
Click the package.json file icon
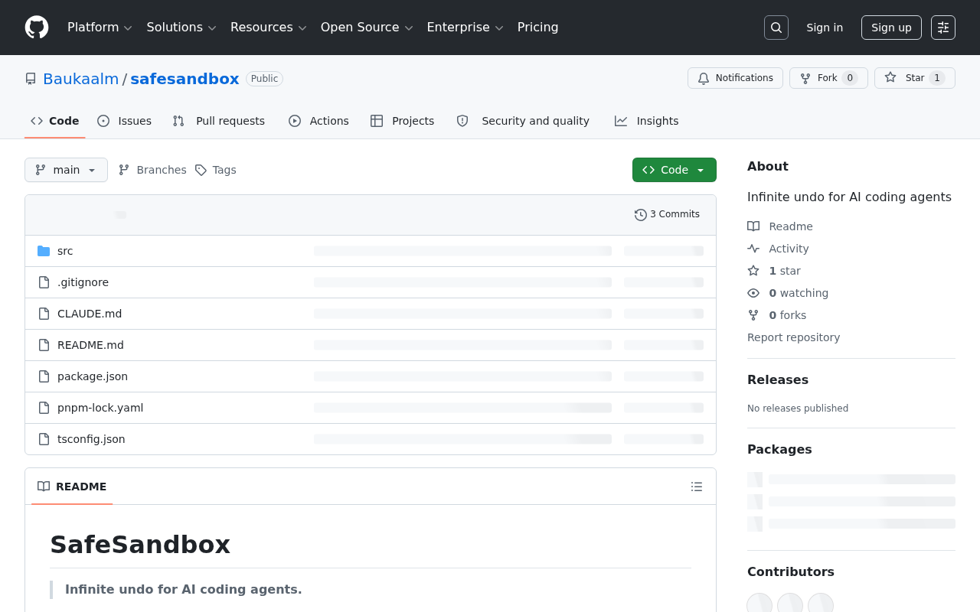(x=44, y=376)
